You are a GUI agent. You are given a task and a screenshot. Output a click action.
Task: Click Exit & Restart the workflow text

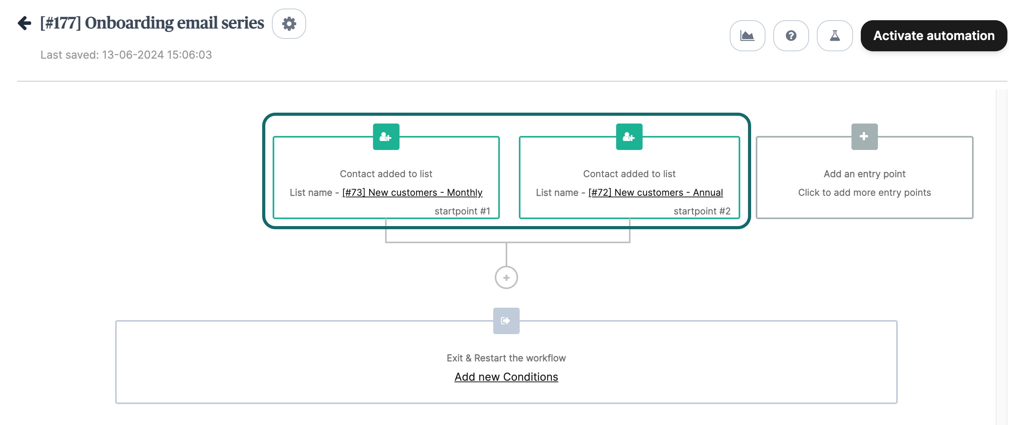pos(506,358)
